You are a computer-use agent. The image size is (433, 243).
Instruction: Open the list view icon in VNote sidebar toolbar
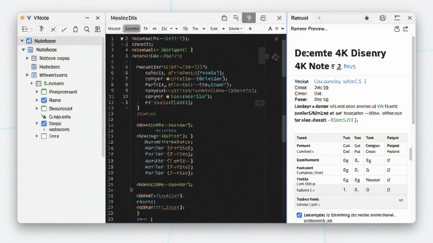point(26,29)
